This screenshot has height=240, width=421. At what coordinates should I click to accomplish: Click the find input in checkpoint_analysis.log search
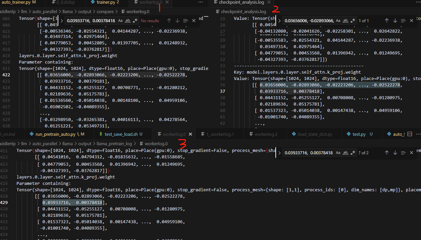point(309,21)
